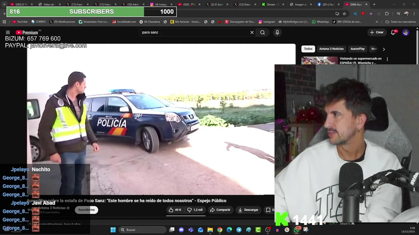
Task: Open the YouTube bookmark
Action: (x=20, y=22)
